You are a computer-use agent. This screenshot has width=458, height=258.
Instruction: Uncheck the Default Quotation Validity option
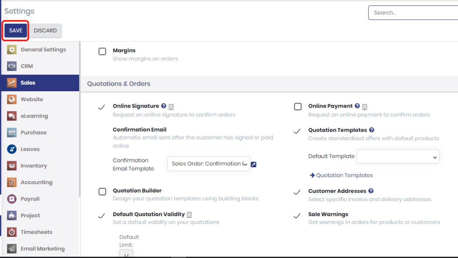coord(102,215)
